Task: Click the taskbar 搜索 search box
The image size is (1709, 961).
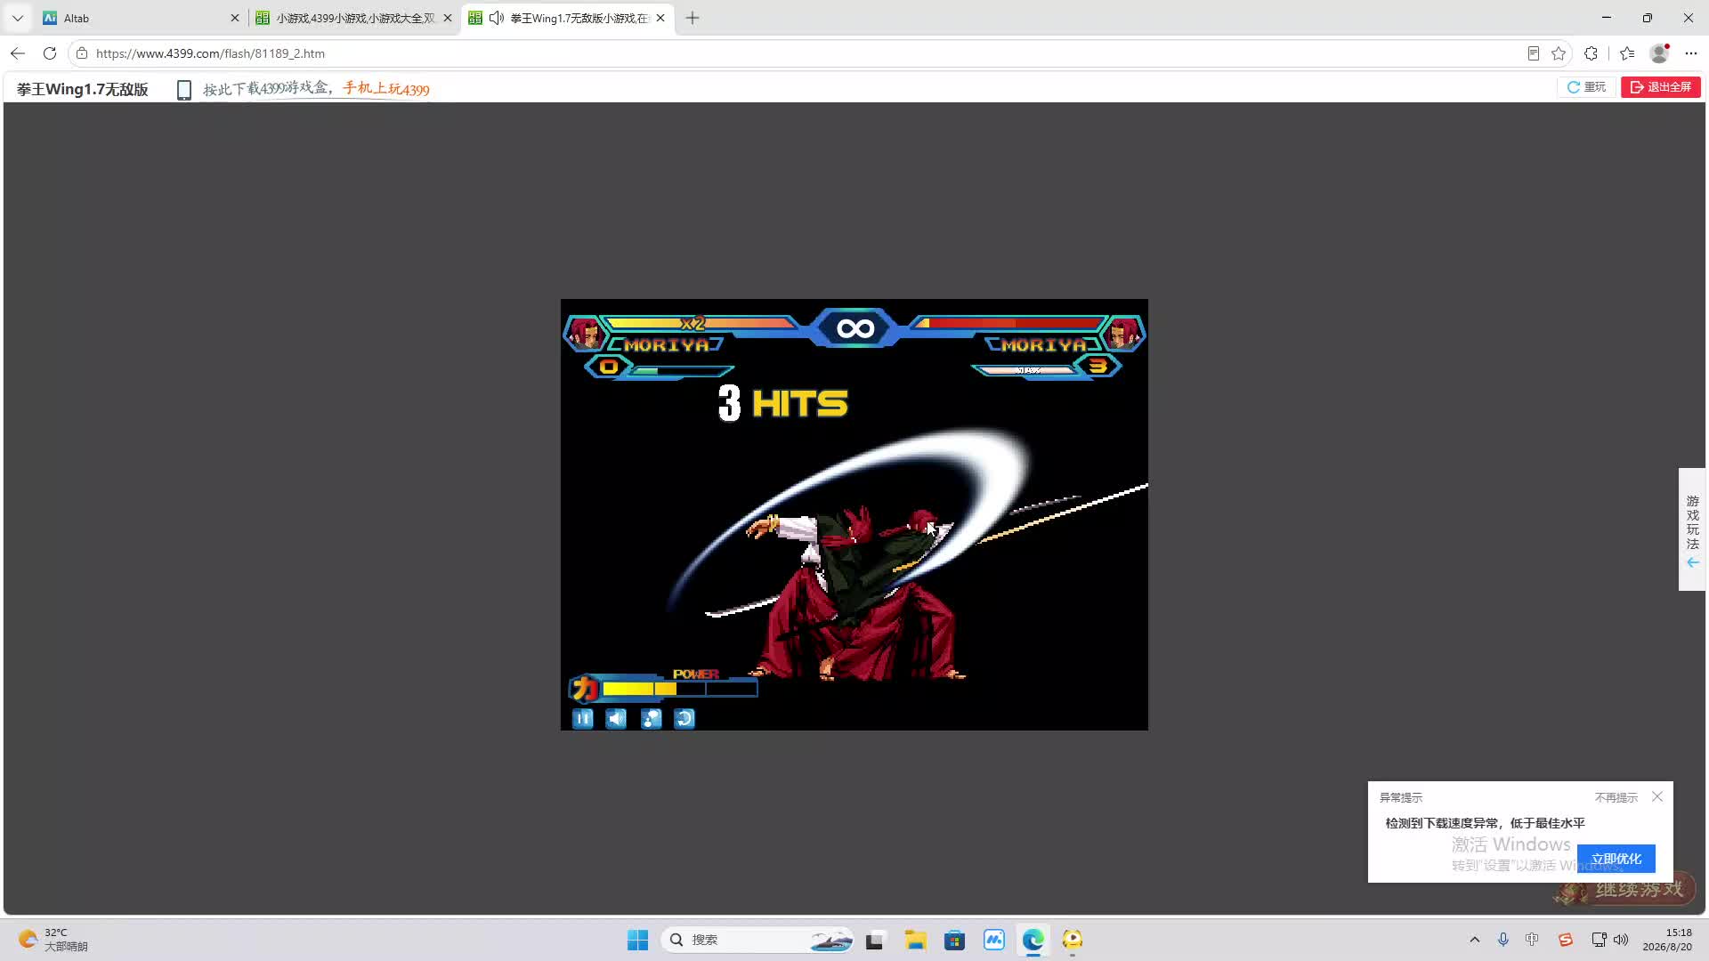Action: pyautogui.click(x=758, y=940)
